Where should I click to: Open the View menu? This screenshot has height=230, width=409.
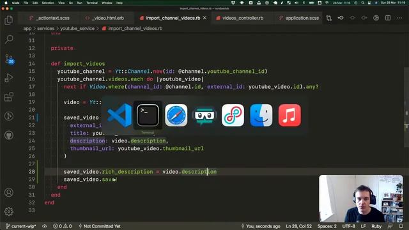[61, 3]
